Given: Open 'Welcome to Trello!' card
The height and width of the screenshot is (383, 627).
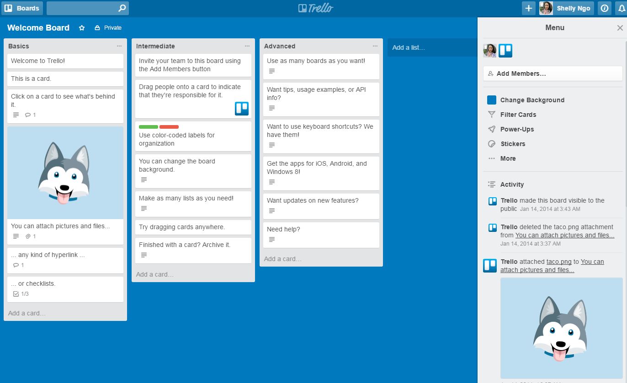Looking at the screenshot, I should tap(65, 61).
